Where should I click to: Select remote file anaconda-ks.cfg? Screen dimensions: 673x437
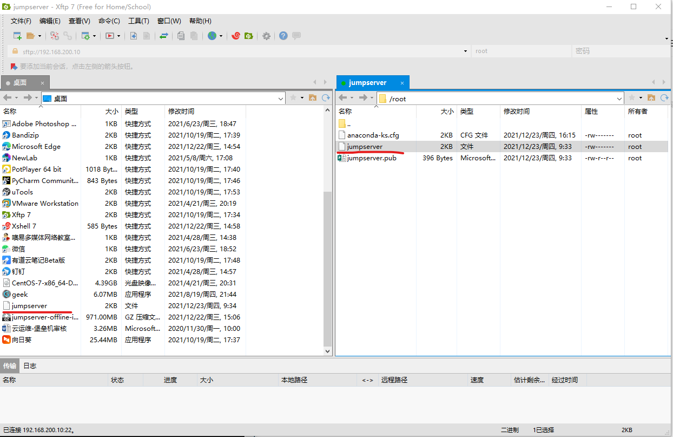click(x=373, y=135)
